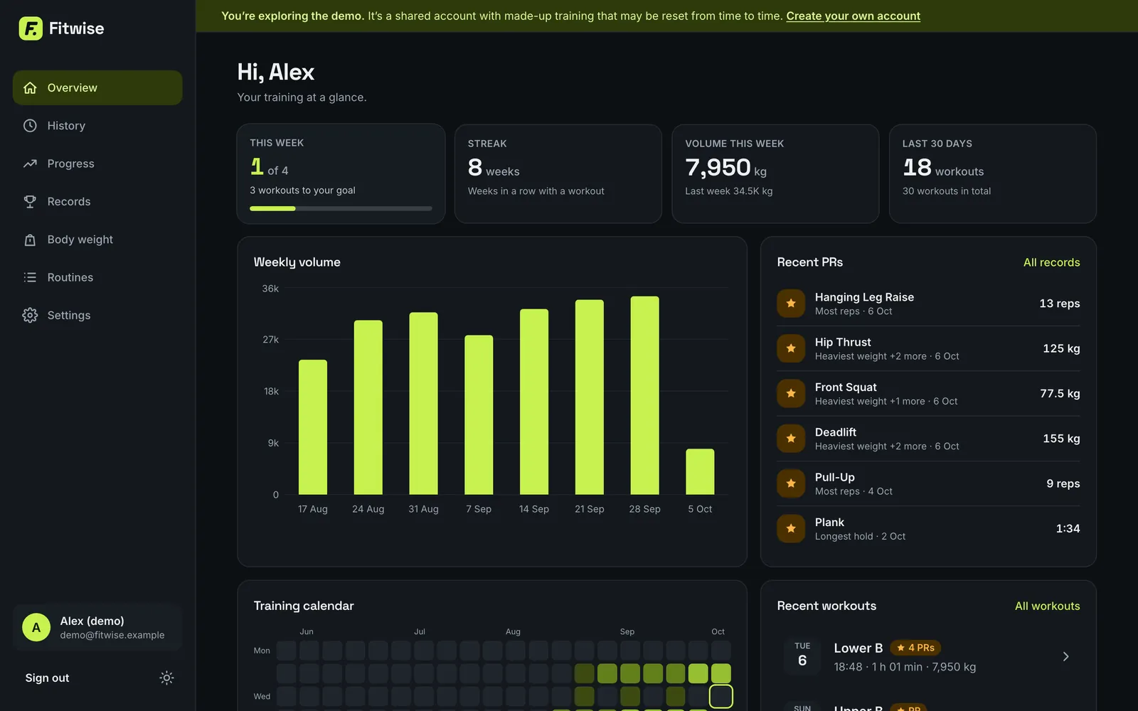Go to the History section
This screenshot has width=1138, height=711.
coord(97,126)
